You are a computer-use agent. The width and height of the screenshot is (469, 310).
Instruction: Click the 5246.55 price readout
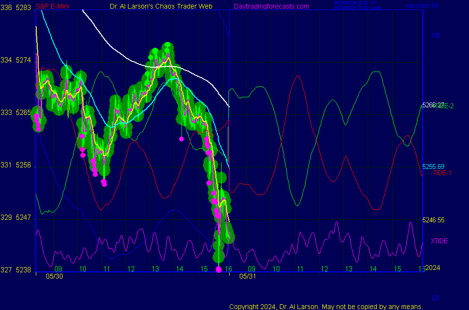coord(433,220)
